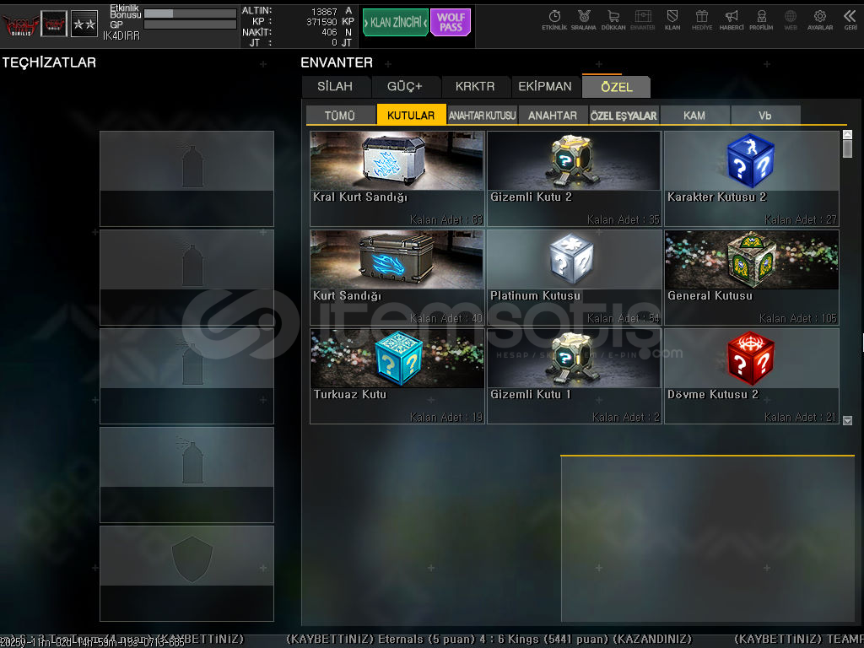
Task: Select the General Kutusu item
Action: 751,277
